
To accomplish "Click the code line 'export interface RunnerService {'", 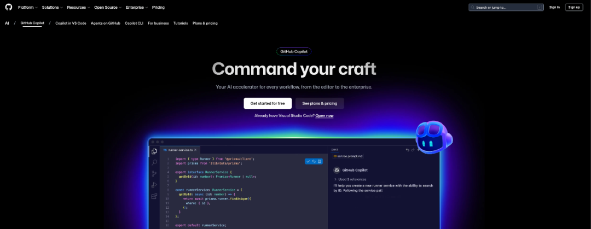I will click(x=204, y=172).
